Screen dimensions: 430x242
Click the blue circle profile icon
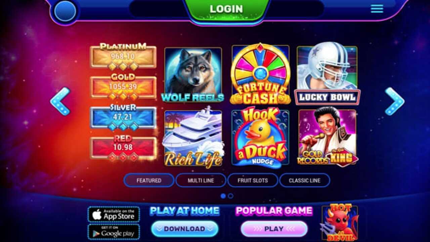[65, 12]
